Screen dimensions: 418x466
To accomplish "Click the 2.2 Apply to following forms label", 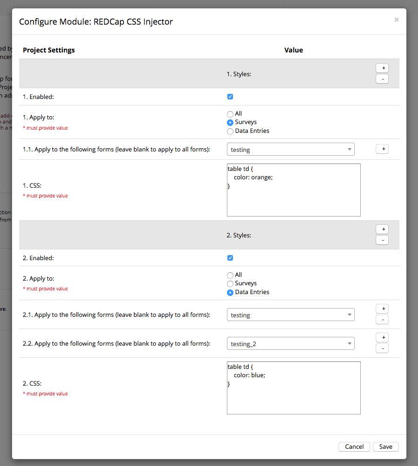I will pyautogui.click(x=117, y=343).
